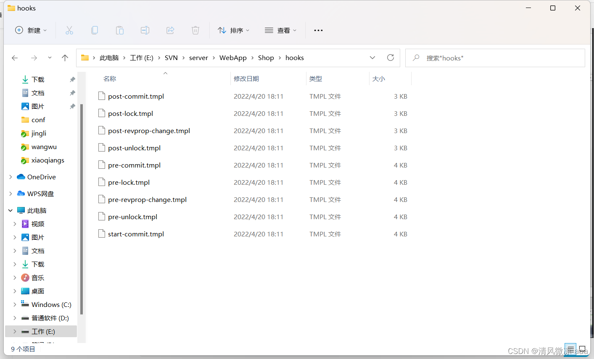Expand the 工作 (E:) drive node
This screenshot has width=594, height=359.
[x=15, y=331]
